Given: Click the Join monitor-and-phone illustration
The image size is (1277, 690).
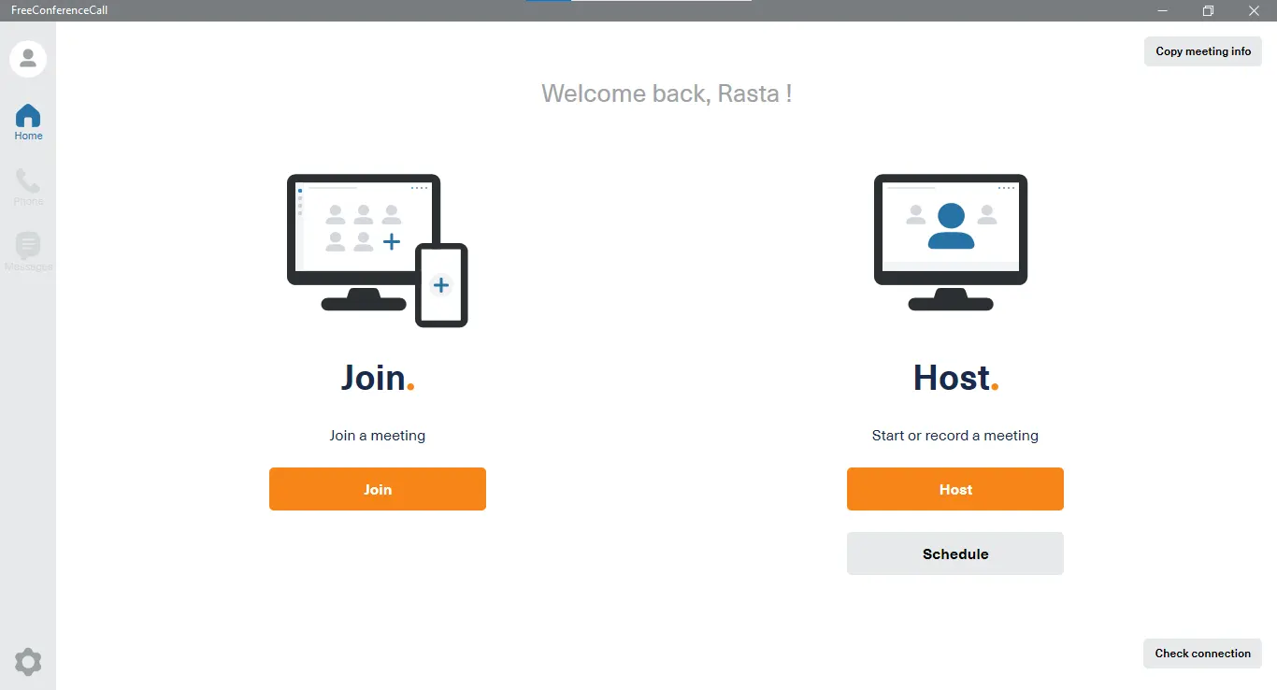Looking at the screenshot, I should 377,250.
